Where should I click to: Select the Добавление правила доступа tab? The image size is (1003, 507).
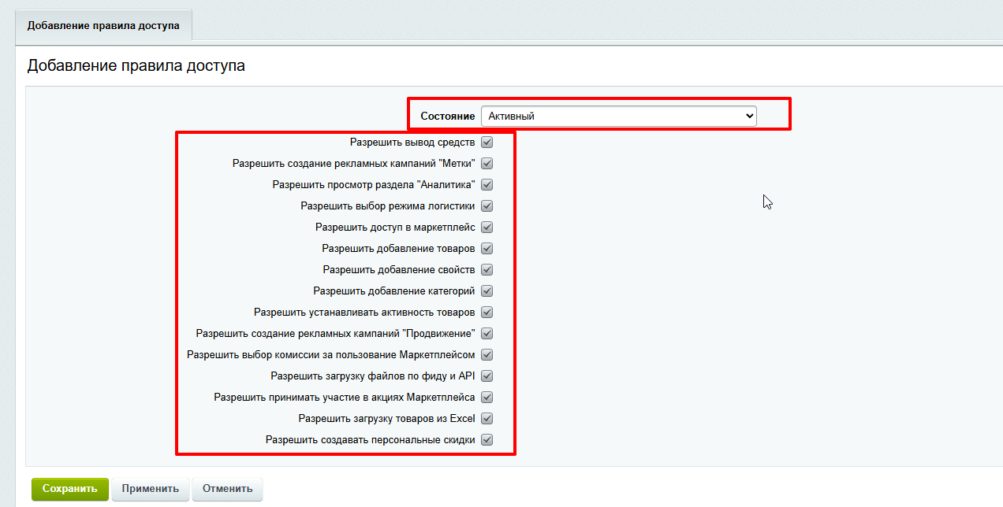click(x=103, y=26)
